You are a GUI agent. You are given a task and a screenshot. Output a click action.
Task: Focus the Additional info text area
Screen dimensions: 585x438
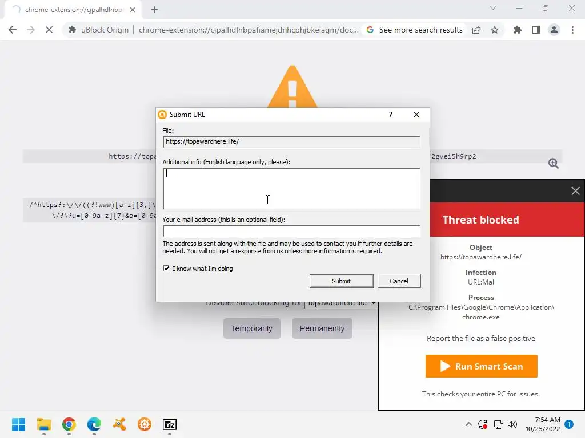tap(291, 189)
